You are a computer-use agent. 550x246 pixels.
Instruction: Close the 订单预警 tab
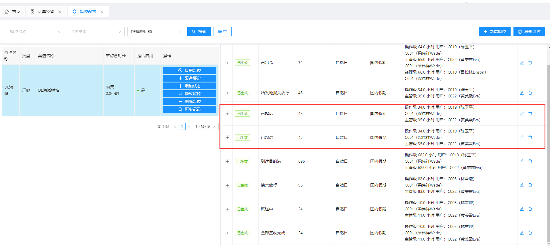(60, 12)
